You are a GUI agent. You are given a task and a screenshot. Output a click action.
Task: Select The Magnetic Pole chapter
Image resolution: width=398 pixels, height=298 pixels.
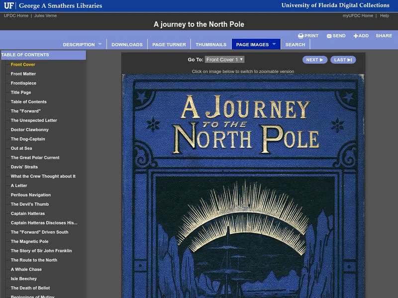(x=29, y=241)
